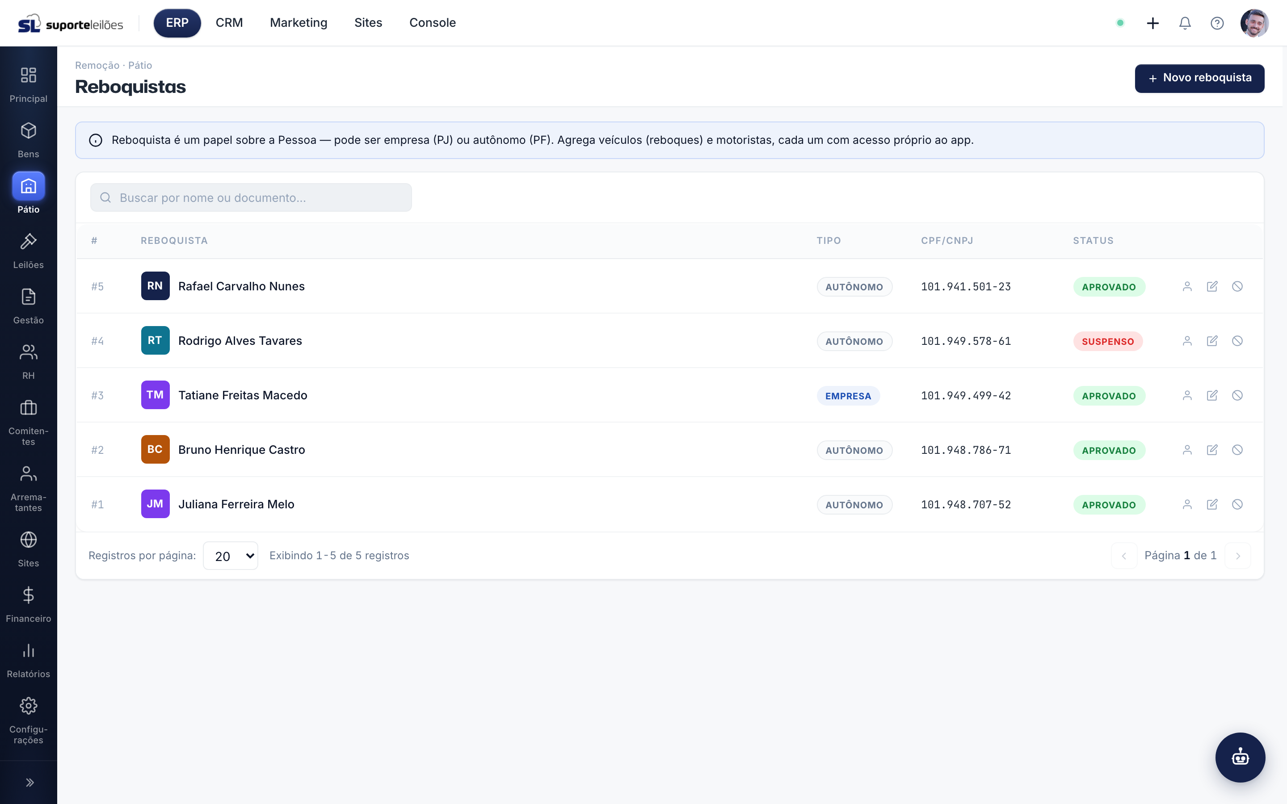Select the Pátio sidebar icon

tap(28, 186)
